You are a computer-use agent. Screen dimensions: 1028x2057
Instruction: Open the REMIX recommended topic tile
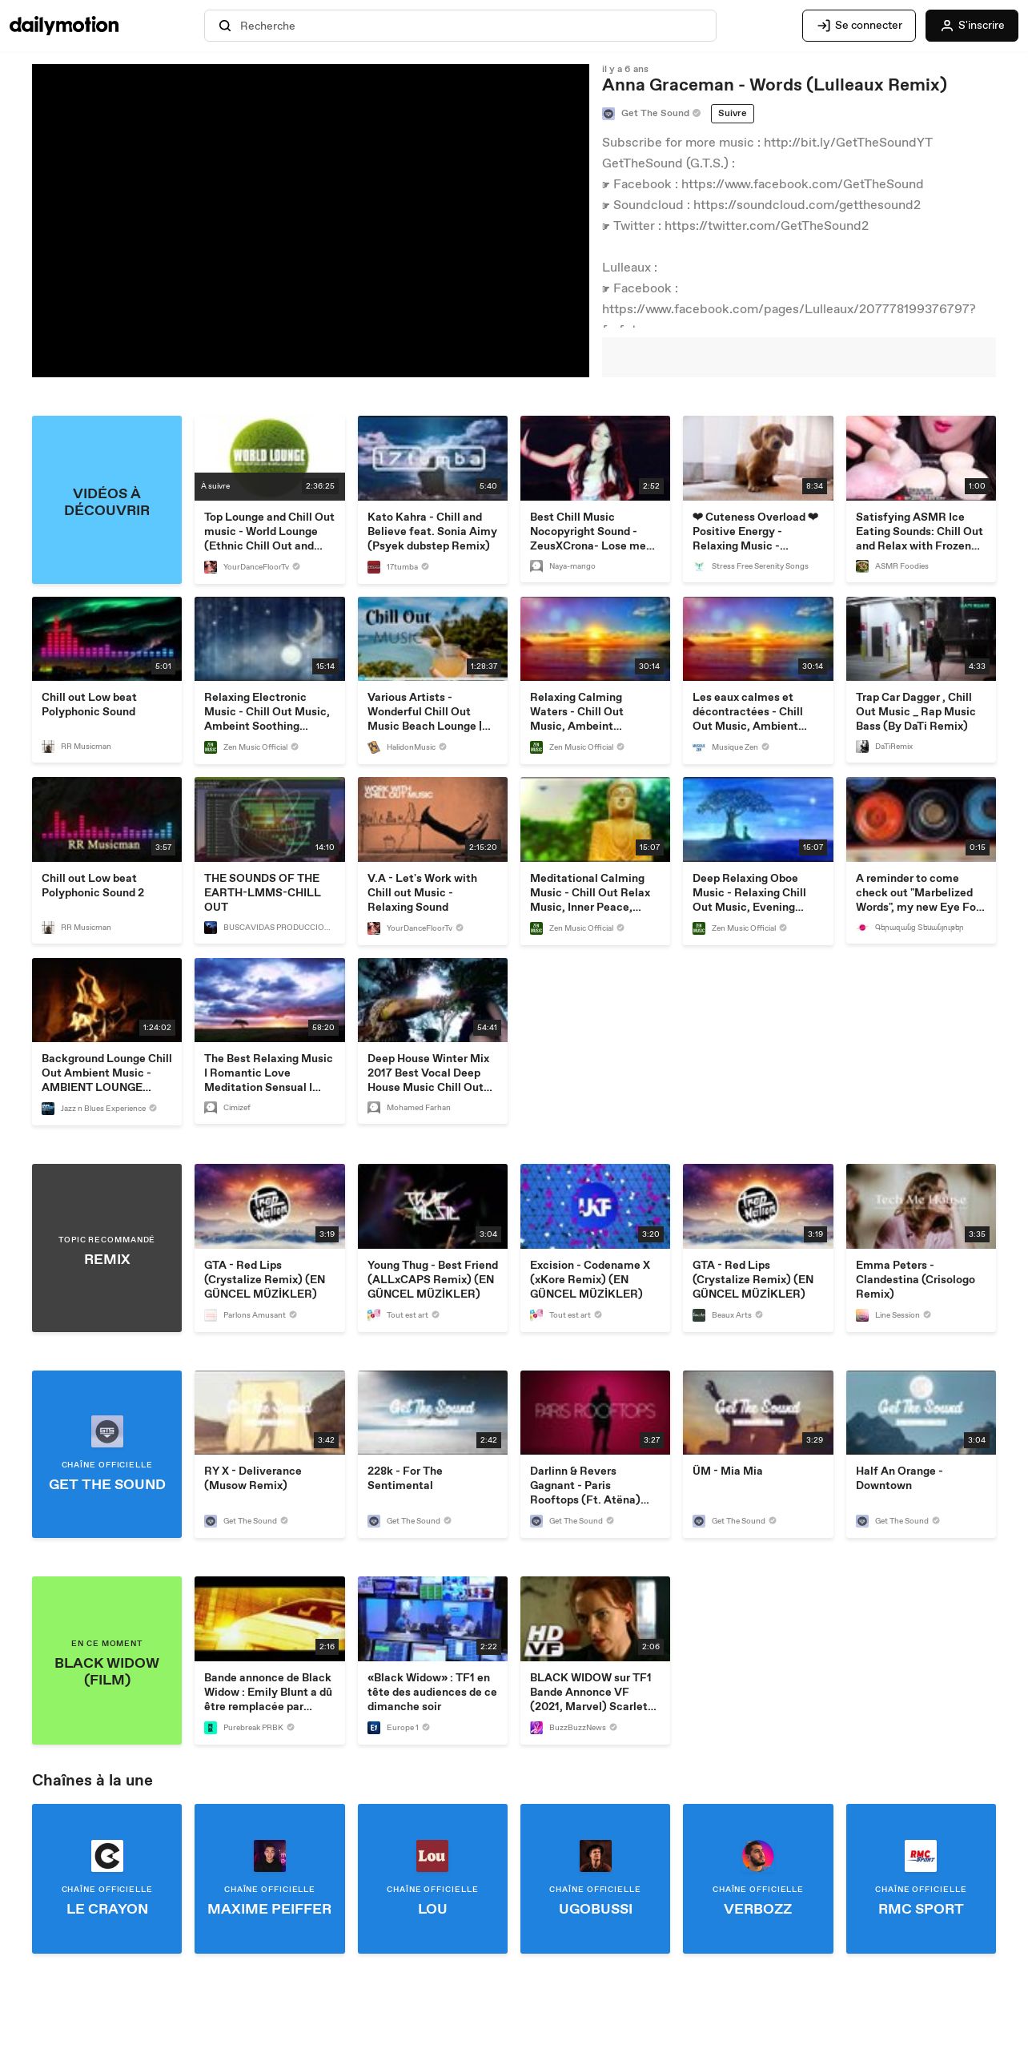[107, 1248]
